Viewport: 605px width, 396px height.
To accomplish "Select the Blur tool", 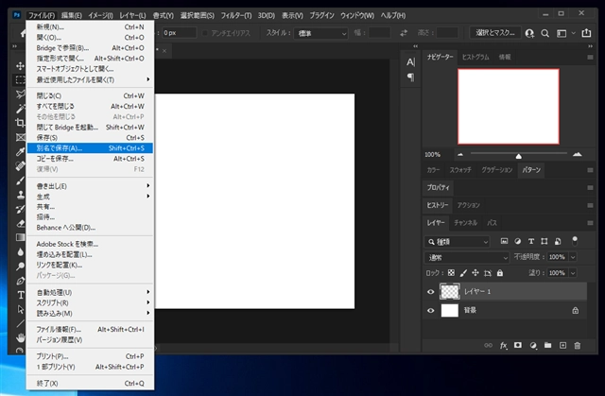I will pyautogui.click(x=20, y=251).
